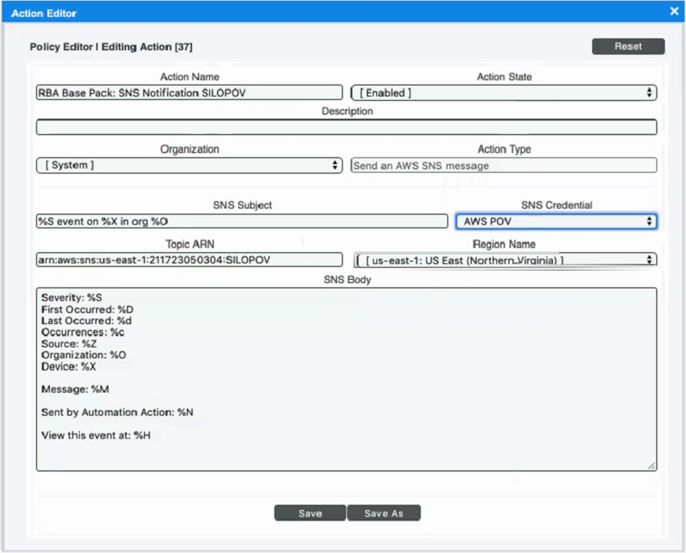Click the Reset button
Screen dimensions: 686x553
click(628, 47)
